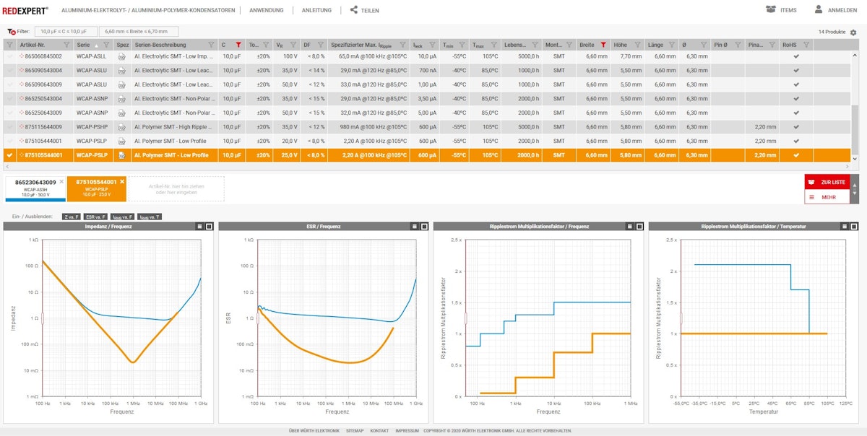This screenshot has height=436, width=867.
Task: Open the Anleitung menu item
Action: click(316, 10)
